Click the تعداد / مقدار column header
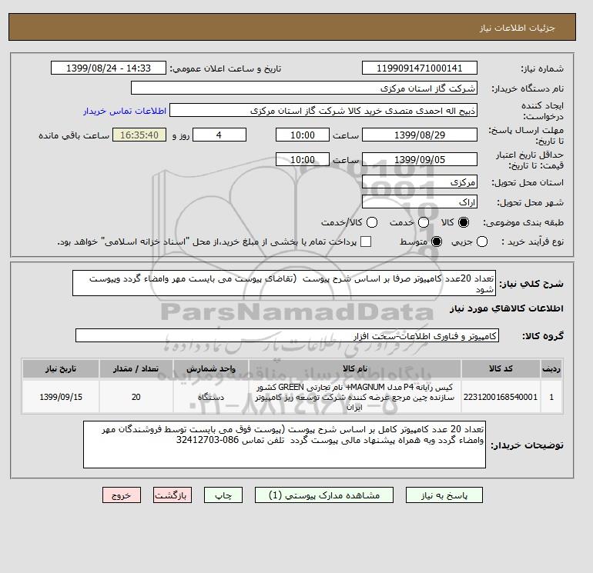Screen dimensions: 593x573 [x=136, y=368]
